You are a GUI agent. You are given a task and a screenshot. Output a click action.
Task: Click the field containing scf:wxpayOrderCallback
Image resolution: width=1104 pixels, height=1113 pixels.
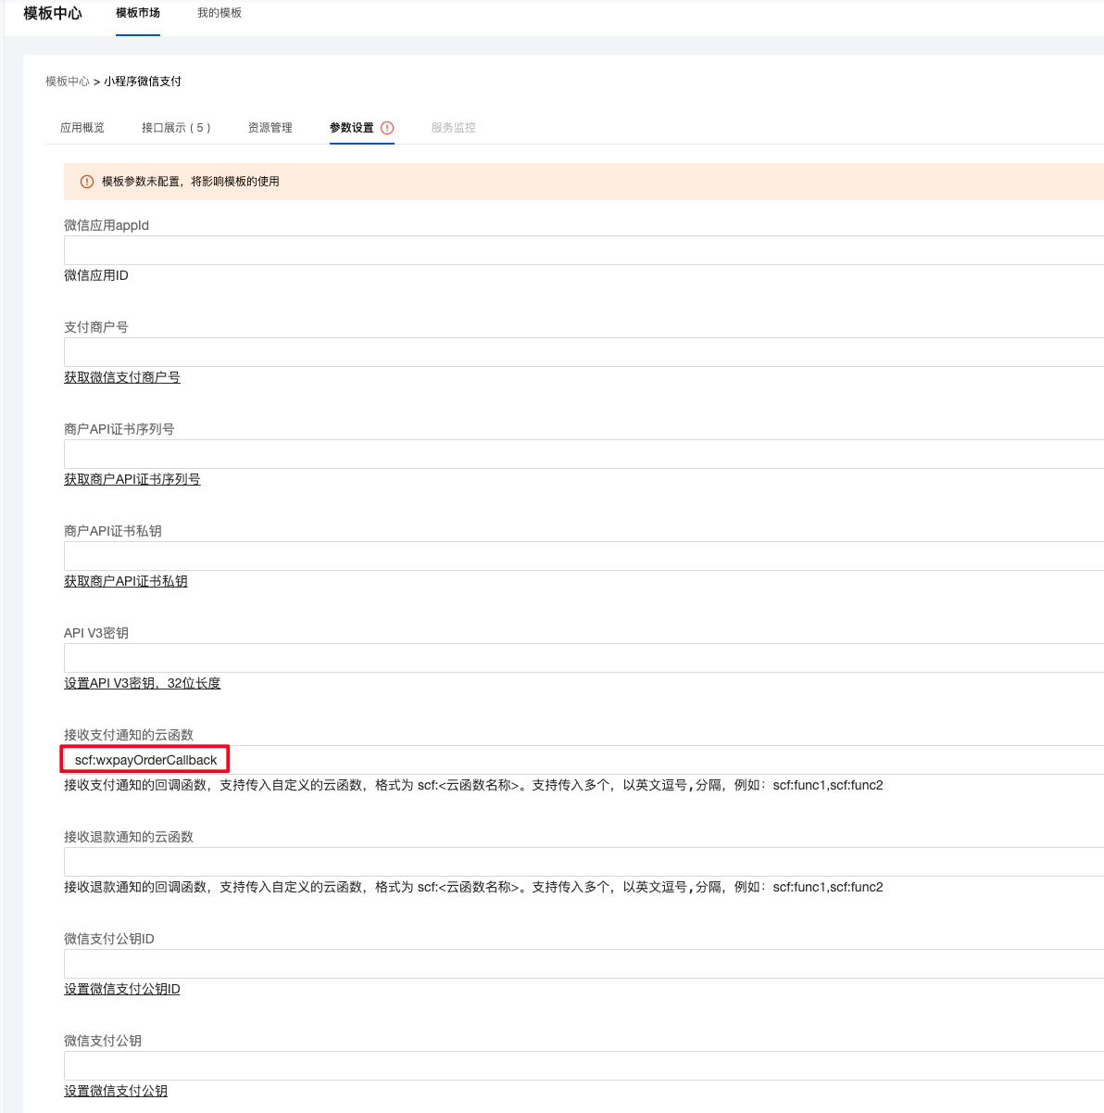click(x=583, y=760)
